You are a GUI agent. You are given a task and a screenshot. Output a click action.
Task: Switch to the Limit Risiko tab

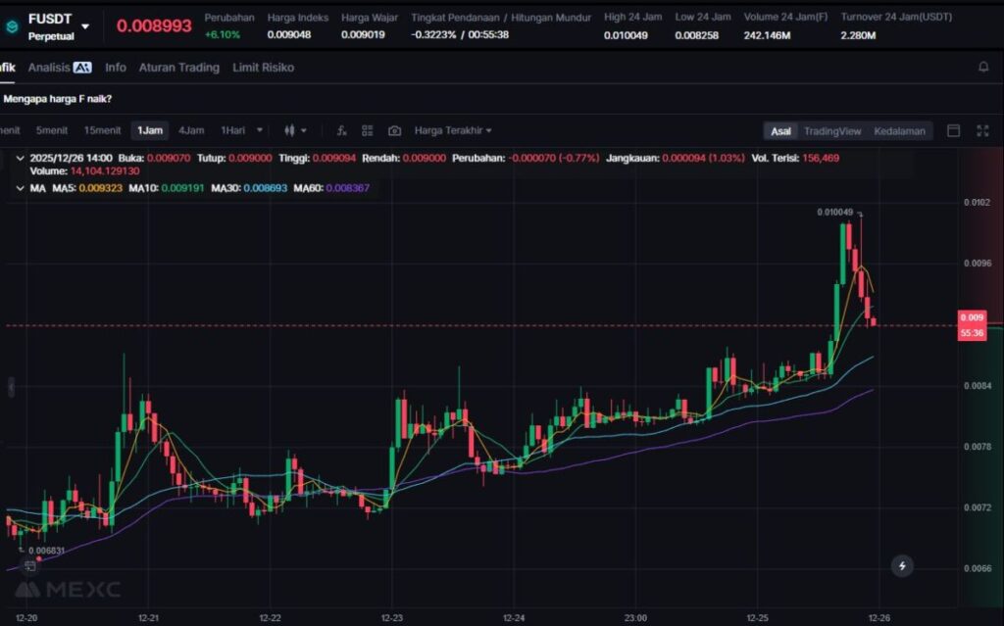tap(263, 68)
